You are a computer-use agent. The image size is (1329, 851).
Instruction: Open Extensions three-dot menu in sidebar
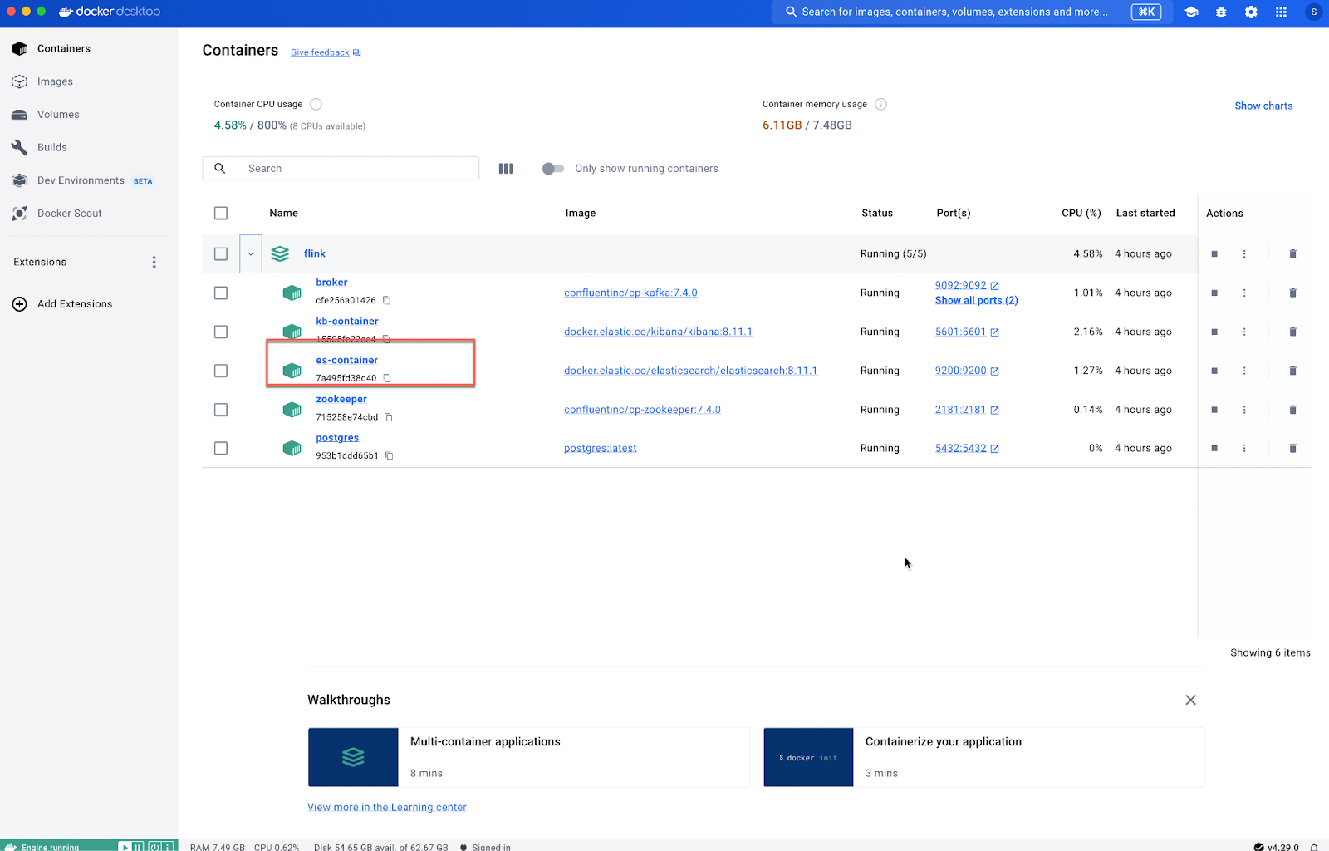154,262
